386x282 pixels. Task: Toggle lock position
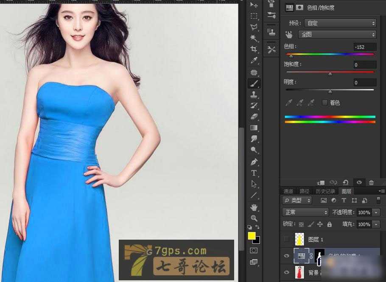pyautogui.click(x=320, y=224)
